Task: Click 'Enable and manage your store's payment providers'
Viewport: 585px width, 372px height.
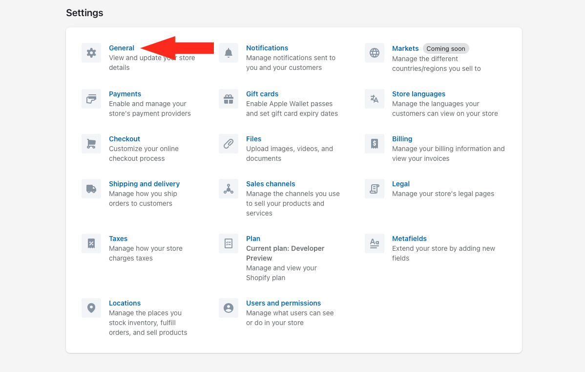Action: coord(149,109)
